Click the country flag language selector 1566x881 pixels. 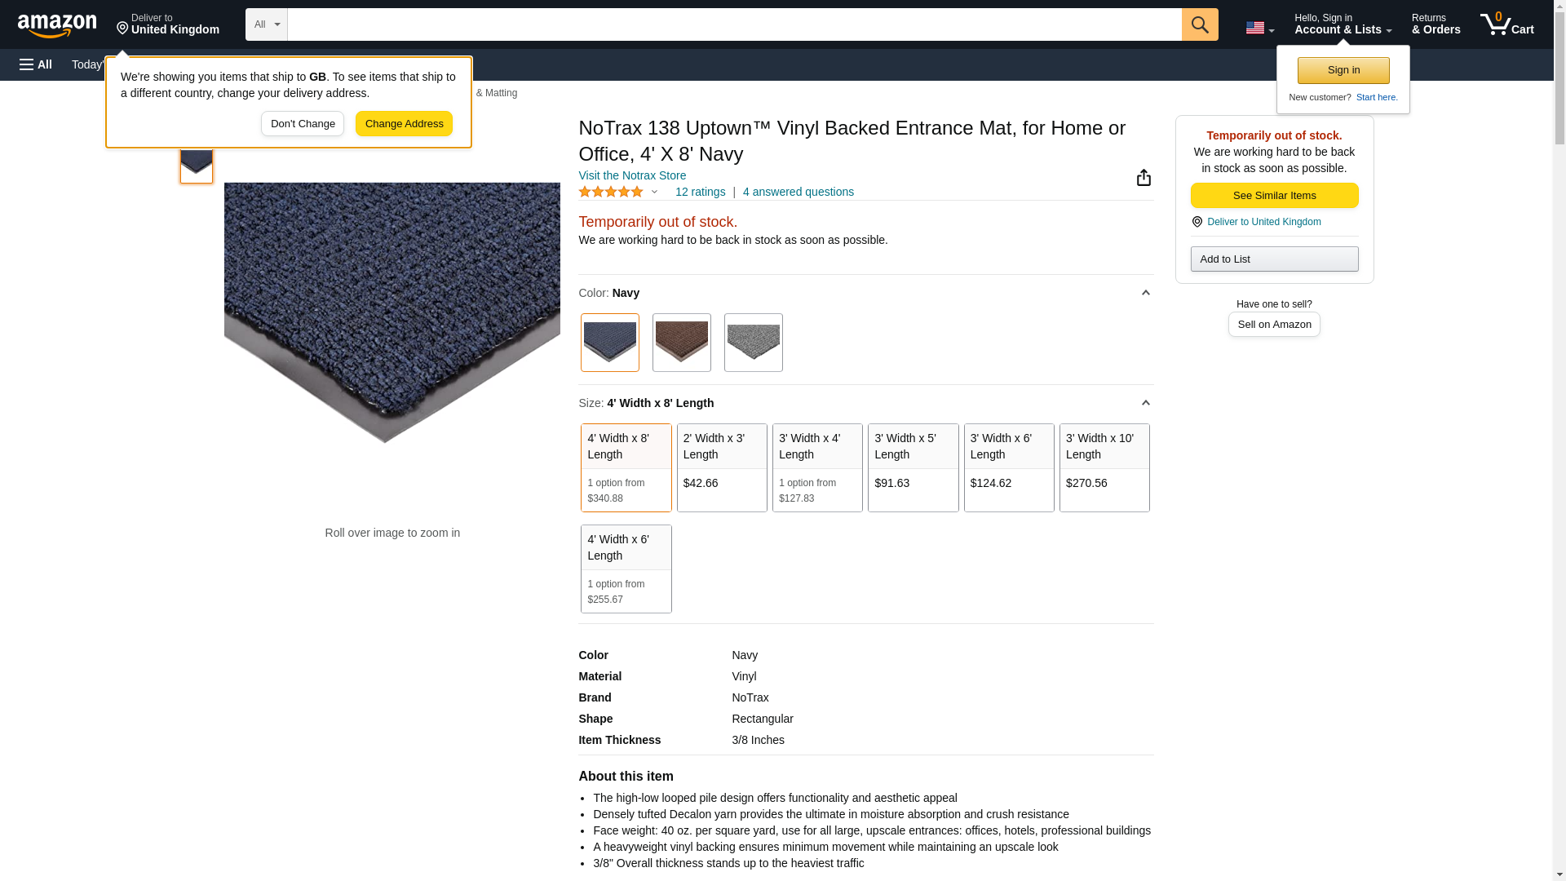click(x=1259, y=27)
